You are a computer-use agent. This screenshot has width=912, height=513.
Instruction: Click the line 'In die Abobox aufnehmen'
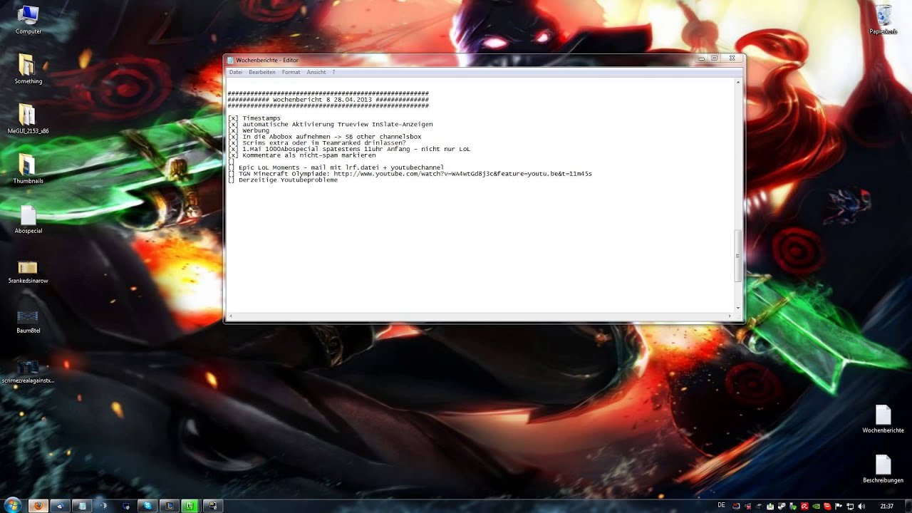point(332,137)
